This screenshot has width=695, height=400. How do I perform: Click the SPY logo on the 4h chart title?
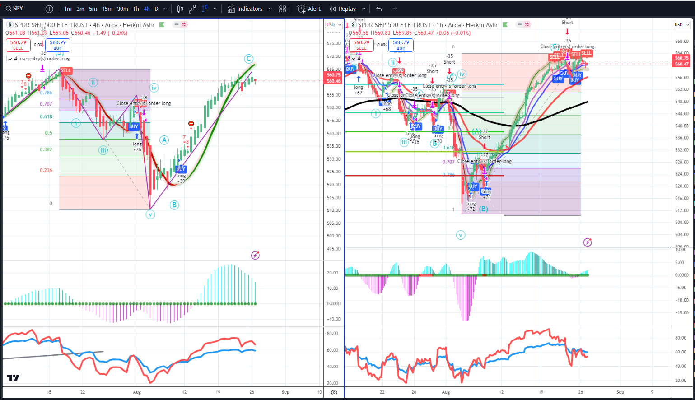9,25
